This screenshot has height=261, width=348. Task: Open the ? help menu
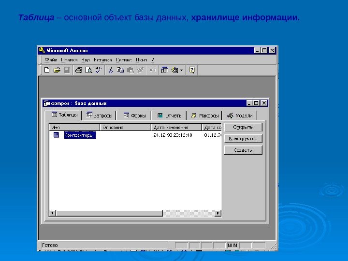152,60
